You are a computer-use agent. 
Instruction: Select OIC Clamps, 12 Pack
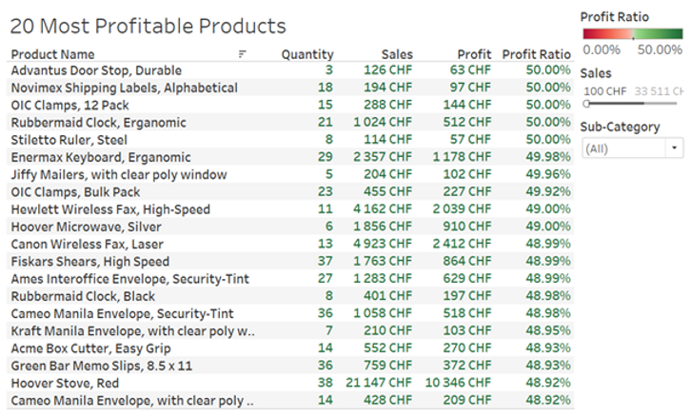coord(69,105)
